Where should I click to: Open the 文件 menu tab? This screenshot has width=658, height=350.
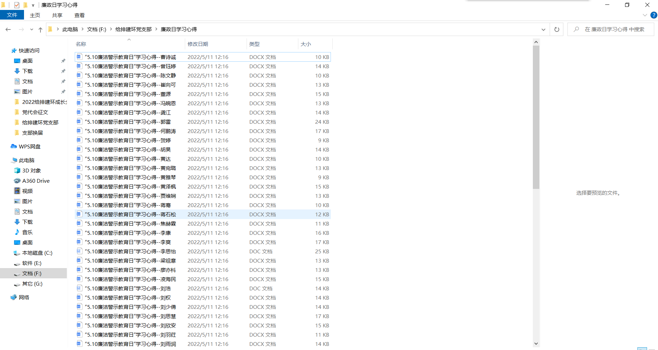point(12,15)
